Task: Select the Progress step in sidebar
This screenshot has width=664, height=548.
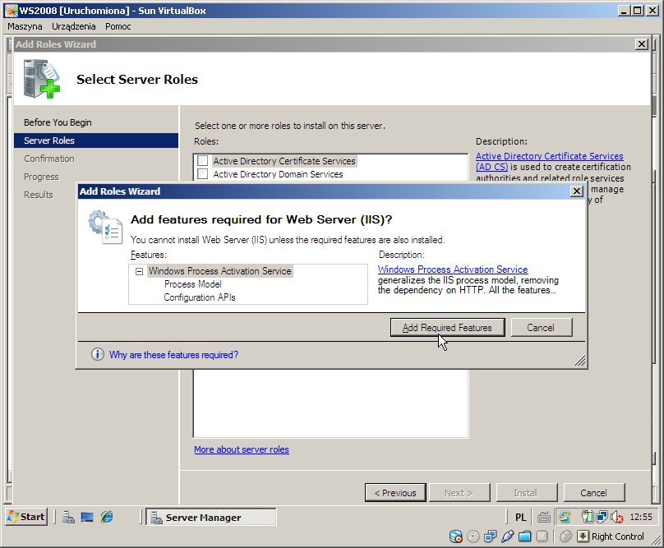Action: click(x=41, y=177)
